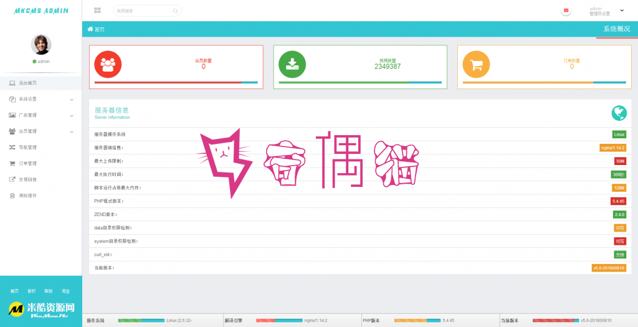The image size is (638, 327).
Task: Click the orange 128M memory badge
Action: pyautogui.click(x=619, y=188)
